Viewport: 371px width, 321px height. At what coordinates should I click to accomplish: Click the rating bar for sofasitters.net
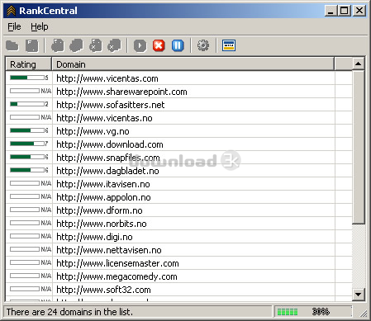coord(27,104)
